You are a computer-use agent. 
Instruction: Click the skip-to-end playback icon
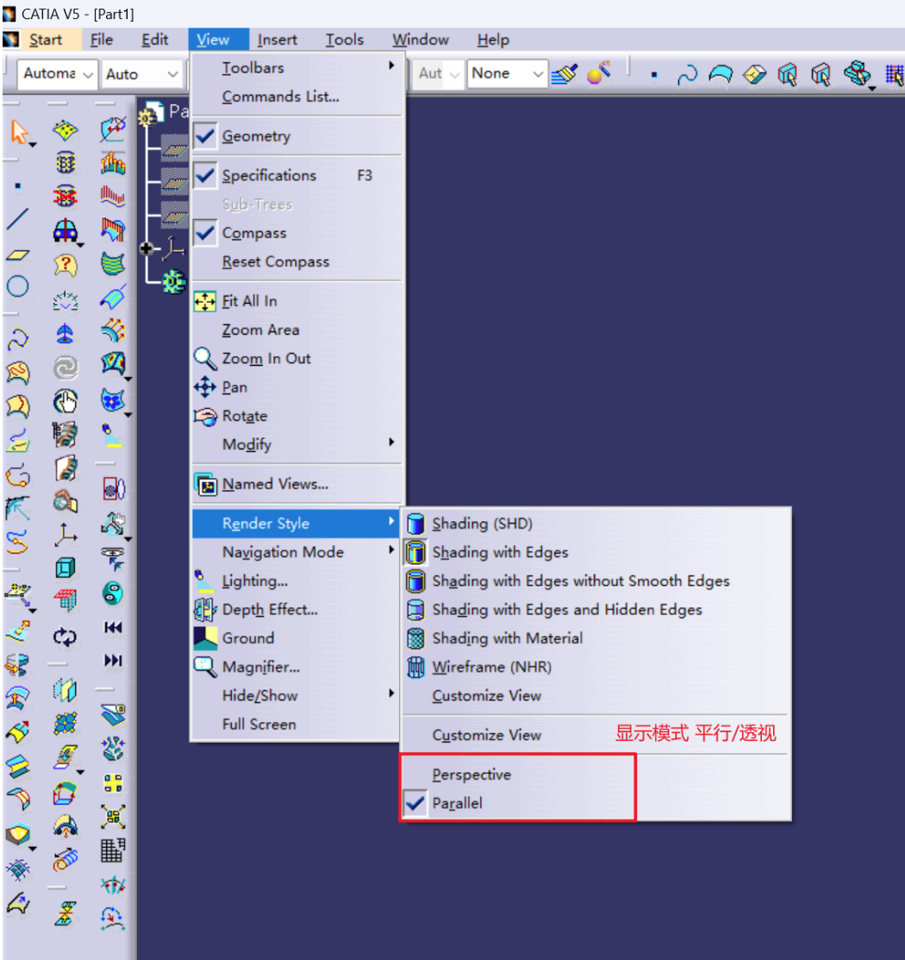[x=113, y=660]
